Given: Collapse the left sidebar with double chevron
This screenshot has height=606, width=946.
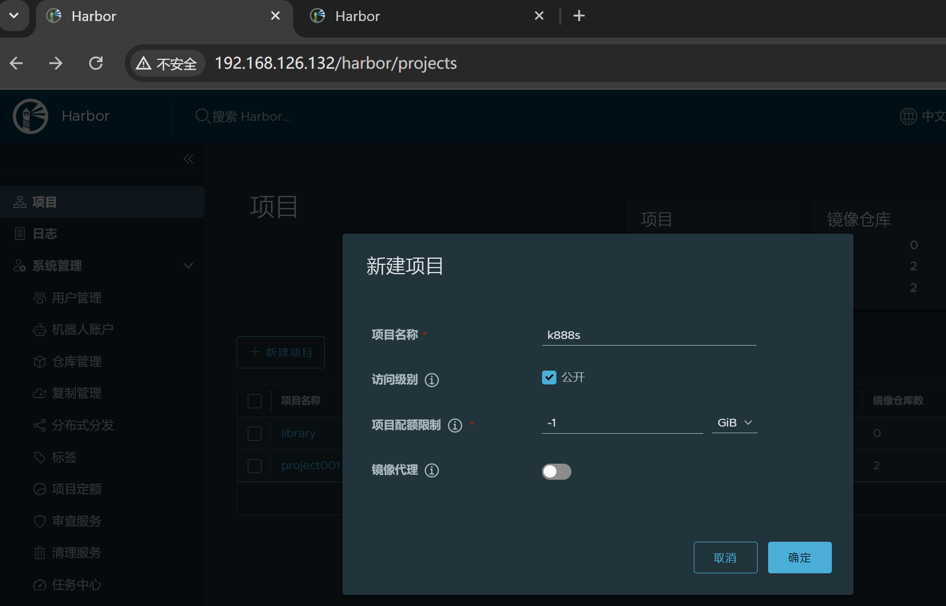Looking at the screenshot, I should [188, 159].
